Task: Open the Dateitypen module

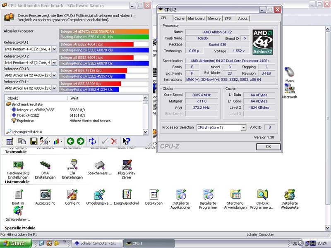Action: coord(154,197)
